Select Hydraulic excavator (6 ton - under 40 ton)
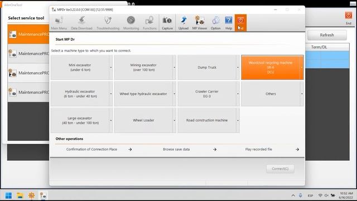 tap(80, 94)
